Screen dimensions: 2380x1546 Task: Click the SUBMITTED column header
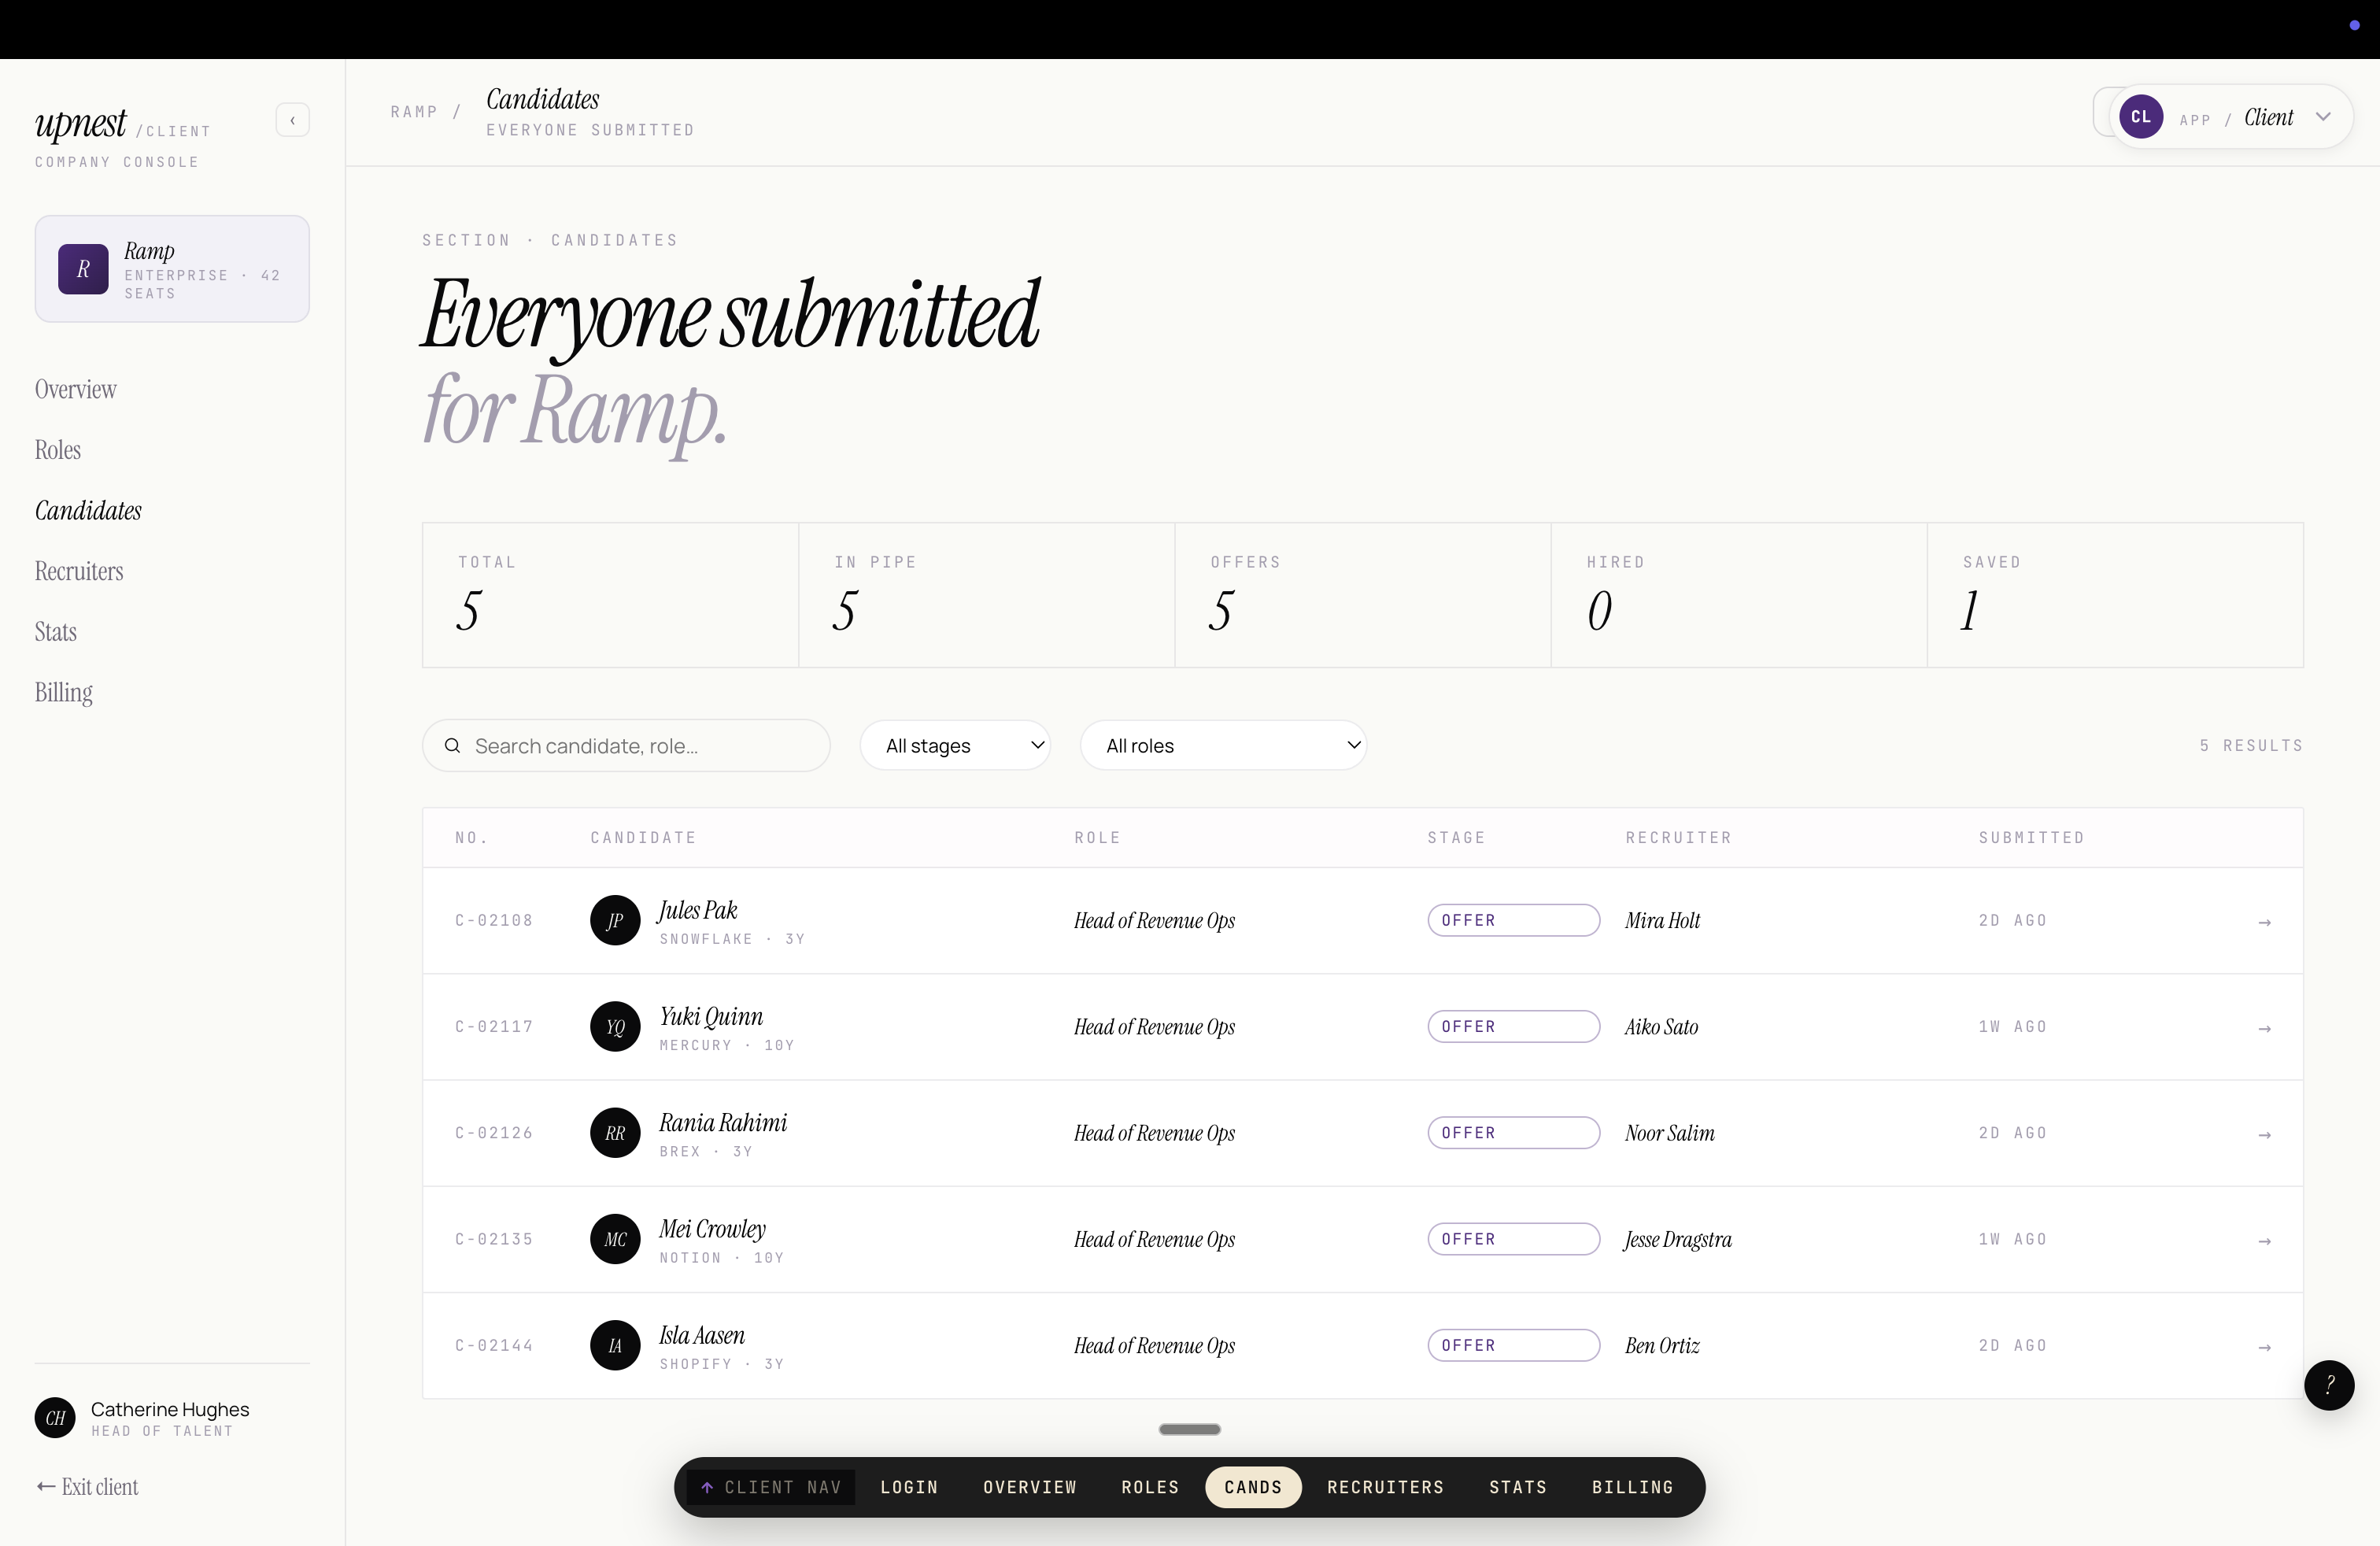coord(2031,838)
